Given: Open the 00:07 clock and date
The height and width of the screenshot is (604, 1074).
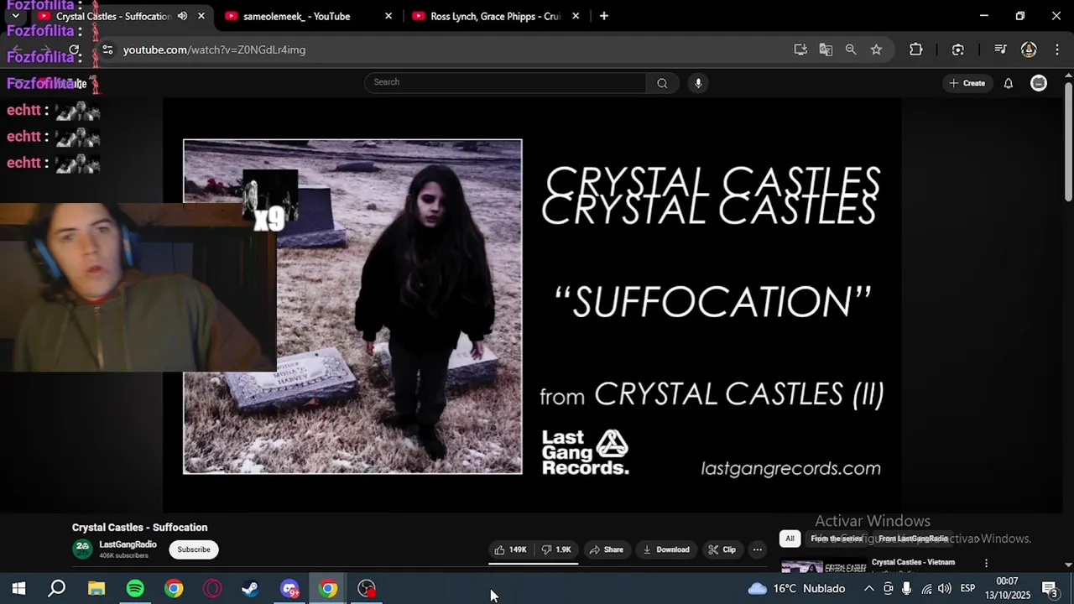Looking at the screenshot, I should tap(1008, 588).
